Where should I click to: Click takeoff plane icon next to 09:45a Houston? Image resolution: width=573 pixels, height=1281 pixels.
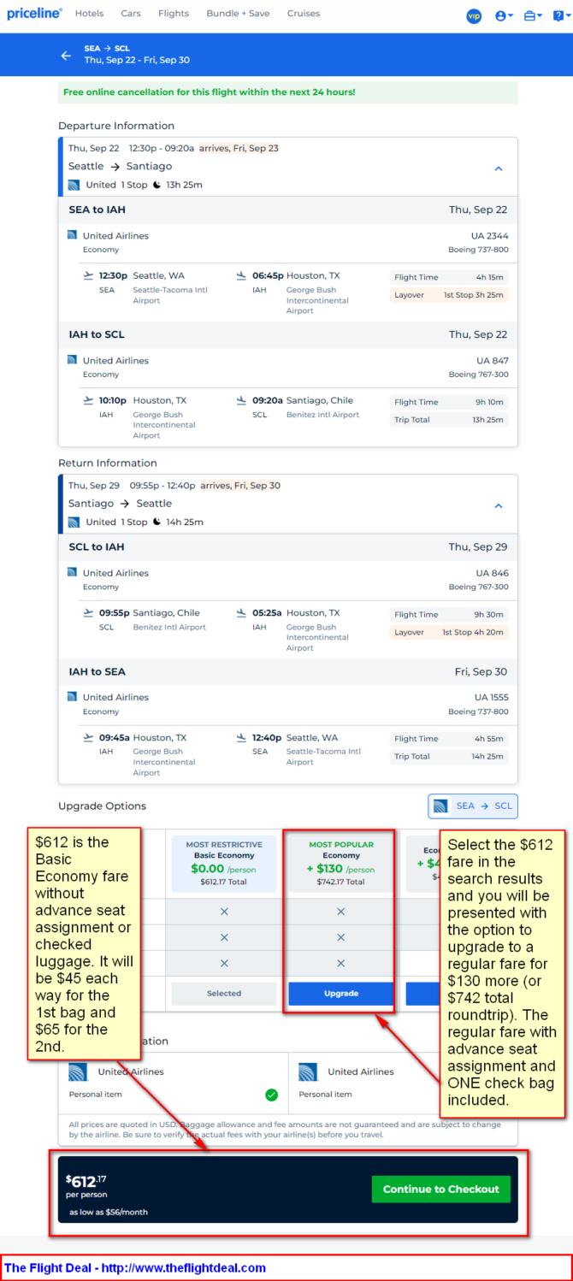pos(88,737)
